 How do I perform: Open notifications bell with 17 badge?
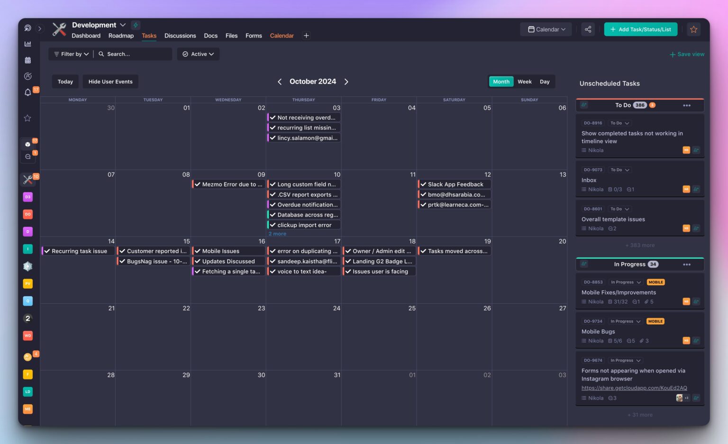tap(27, 92)
